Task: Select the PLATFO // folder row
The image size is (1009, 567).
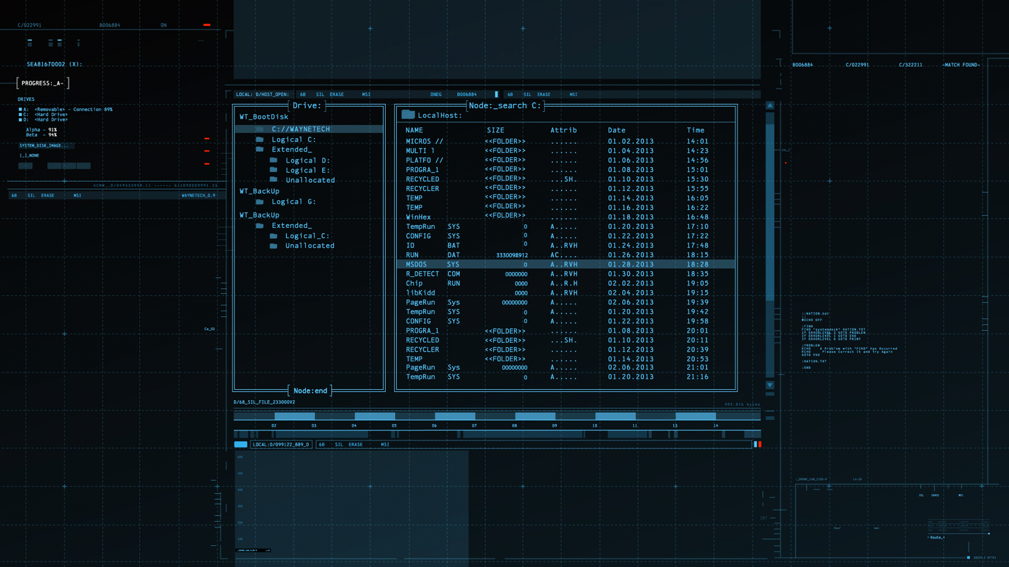Action: pyautogui.click(x=565, y=161)
